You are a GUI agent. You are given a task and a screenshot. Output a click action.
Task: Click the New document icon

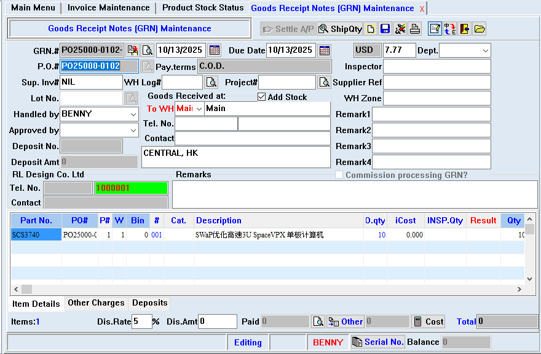pos(371,29)
